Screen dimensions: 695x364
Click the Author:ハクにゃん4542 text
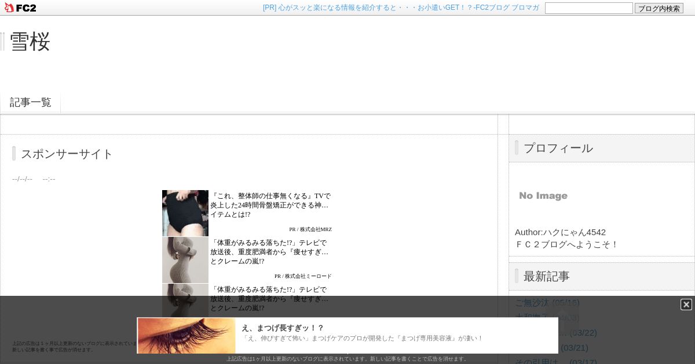(x=561, y=232)
